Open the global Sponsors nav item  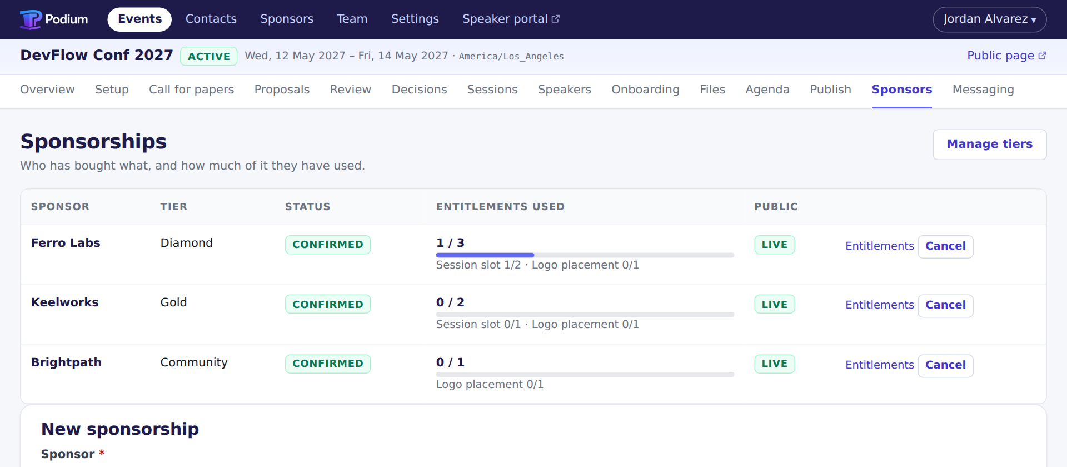pos(287,19)
